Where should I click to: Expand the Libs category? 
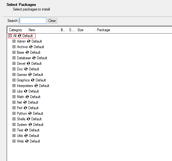coord(14,91)
